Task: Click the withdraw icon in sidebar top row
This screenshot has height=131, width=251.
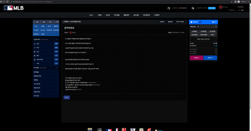Action: 41,22
